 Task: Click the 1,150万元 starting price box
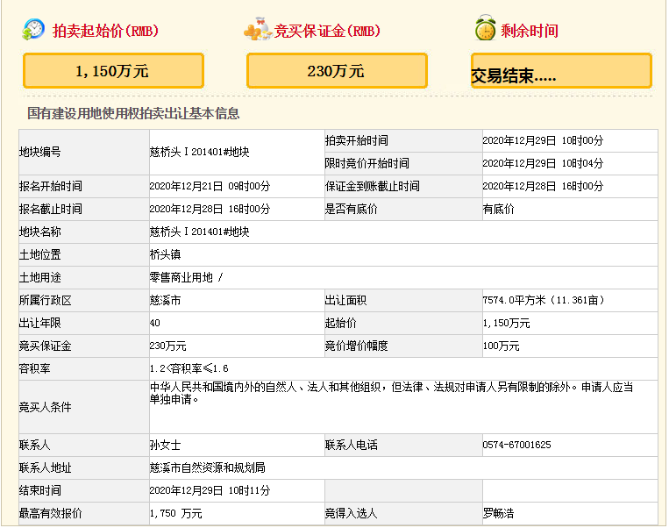(x=113, y=71)
